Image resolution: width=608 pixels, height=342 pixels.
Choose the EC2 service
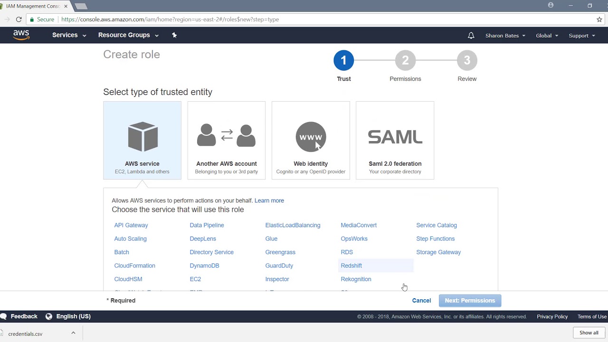click(195, 279)
